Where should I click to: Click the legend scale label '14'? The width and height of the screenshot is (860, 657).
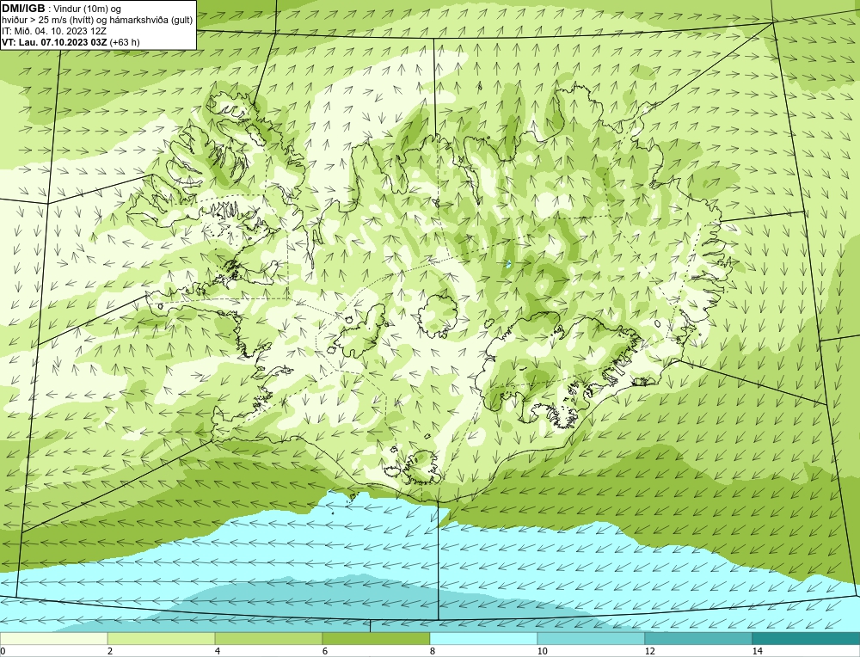click(758, 651)
